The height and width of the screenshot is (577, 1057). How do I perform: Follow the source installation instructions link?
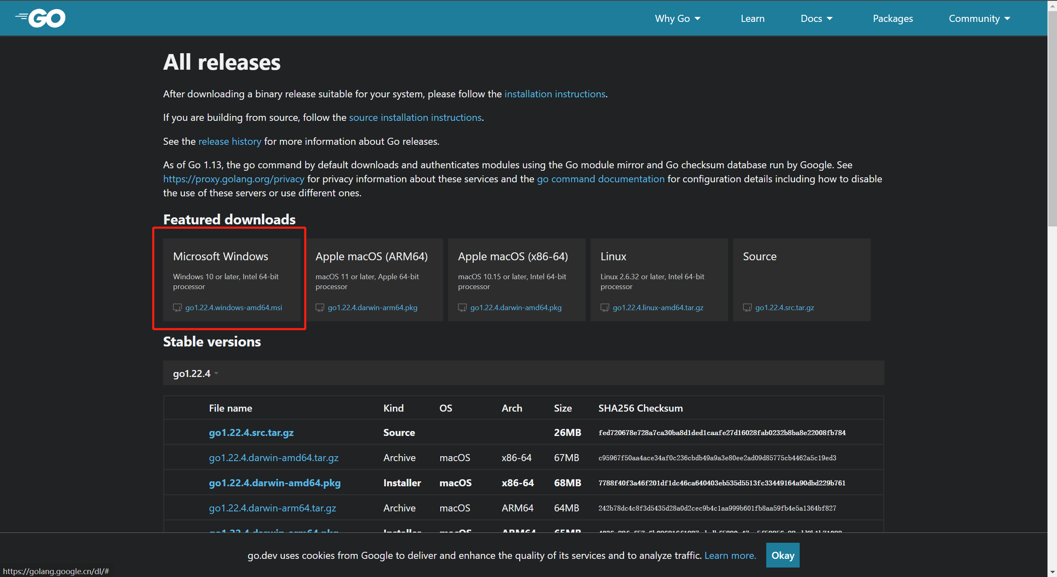tap(415, 118)
